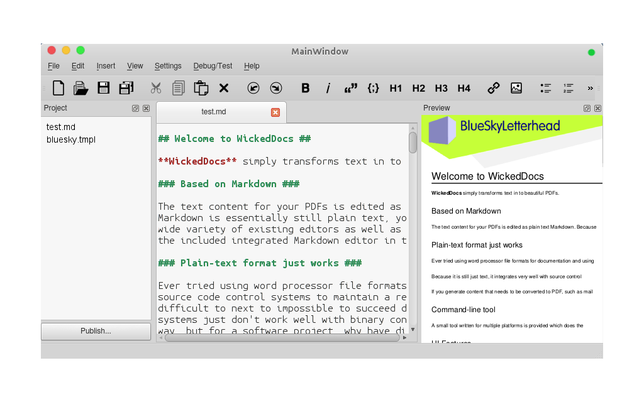Toggle bulleted list formatting

(546, 88)
